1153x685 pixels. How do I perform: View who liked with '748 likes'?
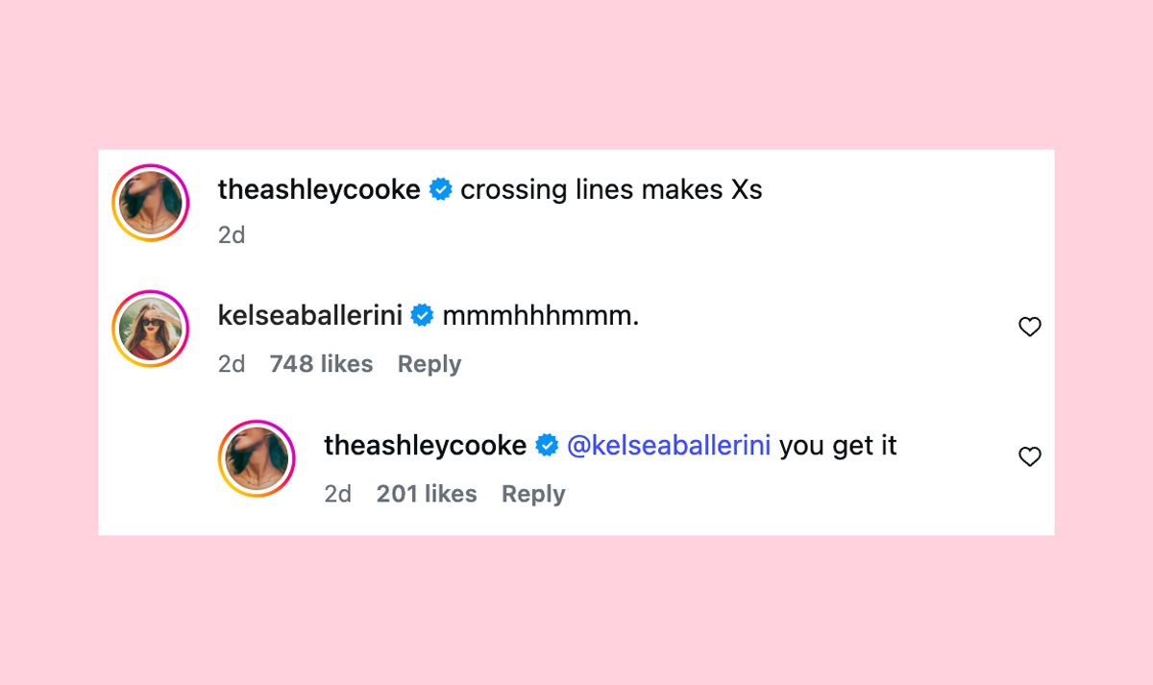pyautogui.click(x=321, y=364)
